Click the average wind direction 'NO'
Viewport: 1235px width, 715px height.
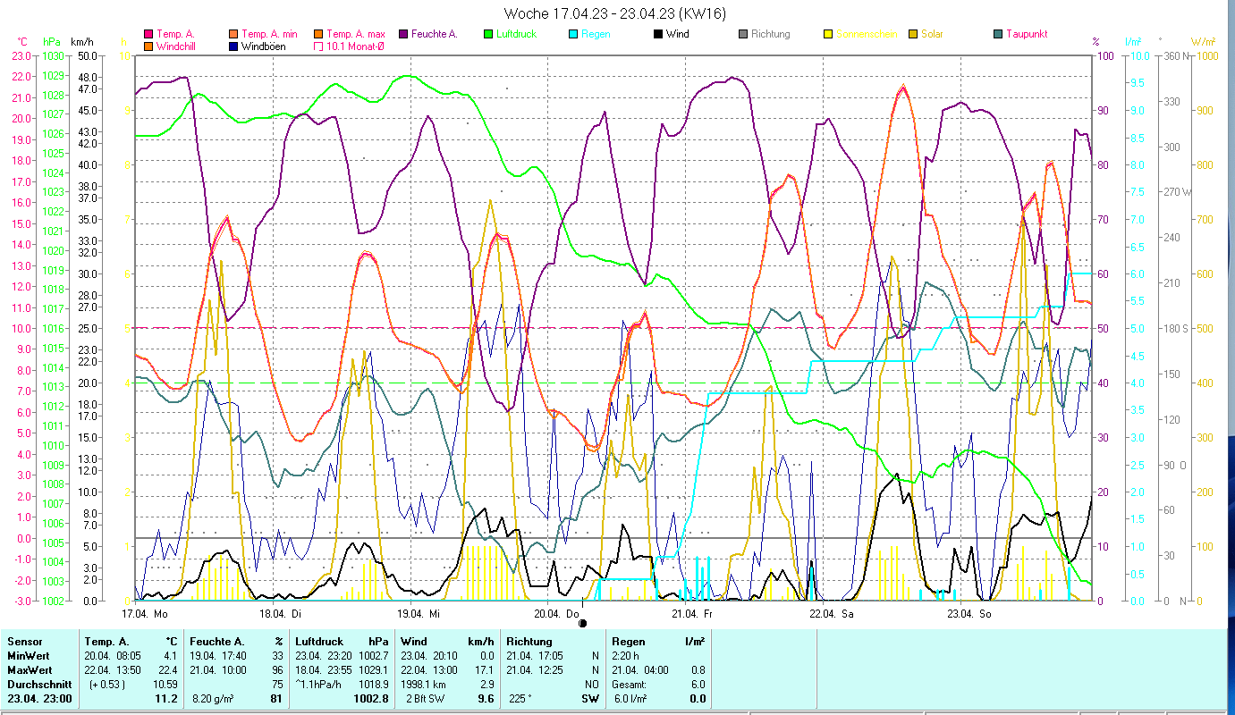point(590,684)
